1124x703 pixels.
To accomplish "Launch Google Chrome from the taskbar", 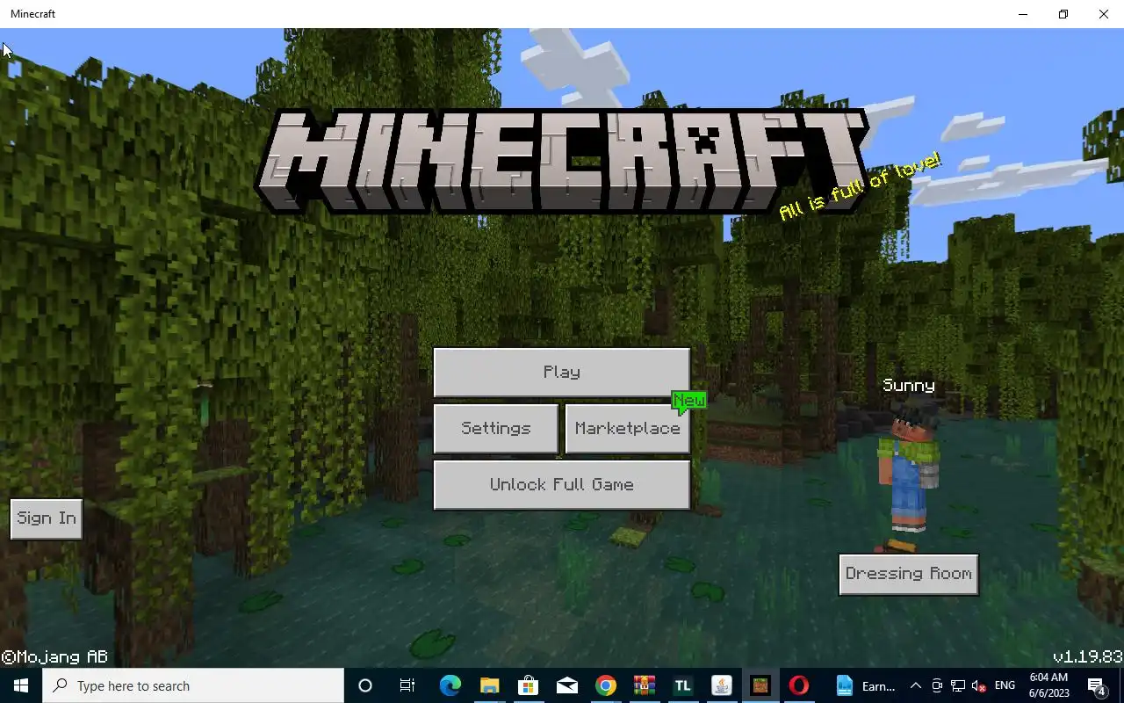I will [x=606, y=685].
